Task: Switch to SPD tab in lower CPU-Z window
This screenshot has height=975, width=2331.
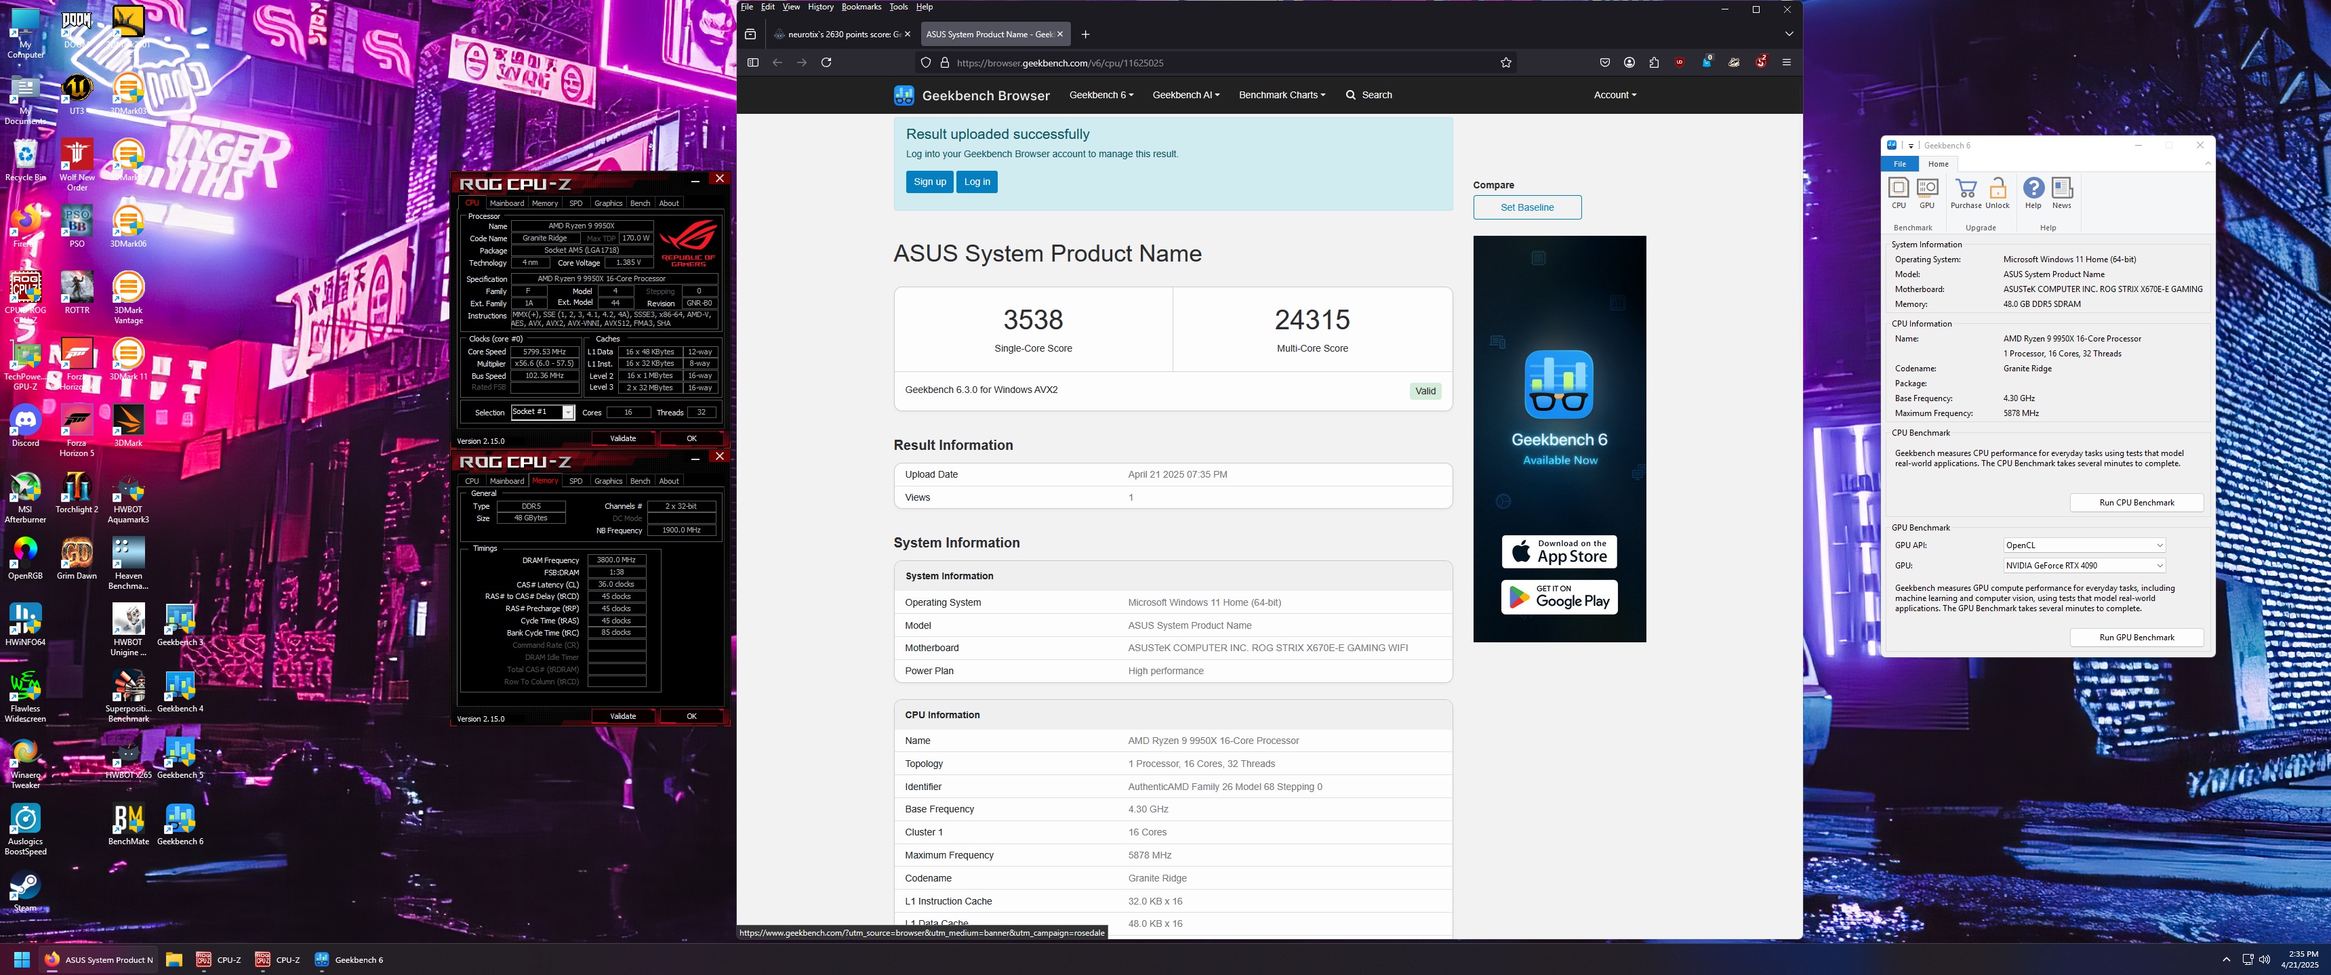Action: click(575, 481)
